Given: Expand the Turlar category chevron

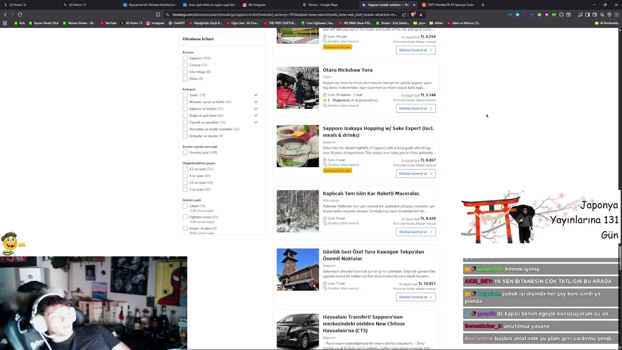Looking at the screenshot, I should coord(256,95).
